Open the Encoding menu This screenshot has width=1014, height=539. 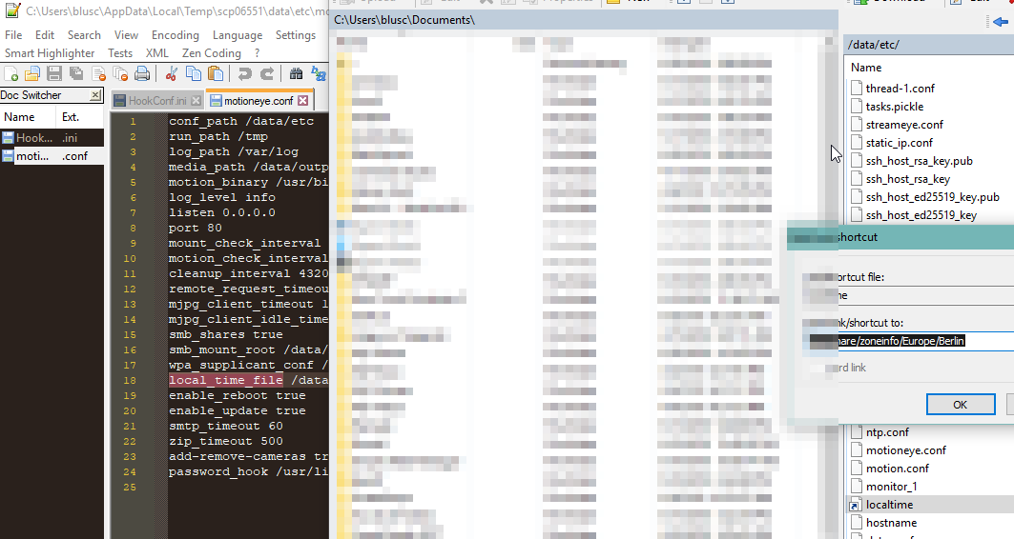coord(176,35)
